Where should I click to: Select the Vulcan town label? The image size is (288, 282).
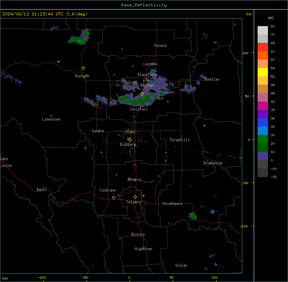[x=181, y=265]
